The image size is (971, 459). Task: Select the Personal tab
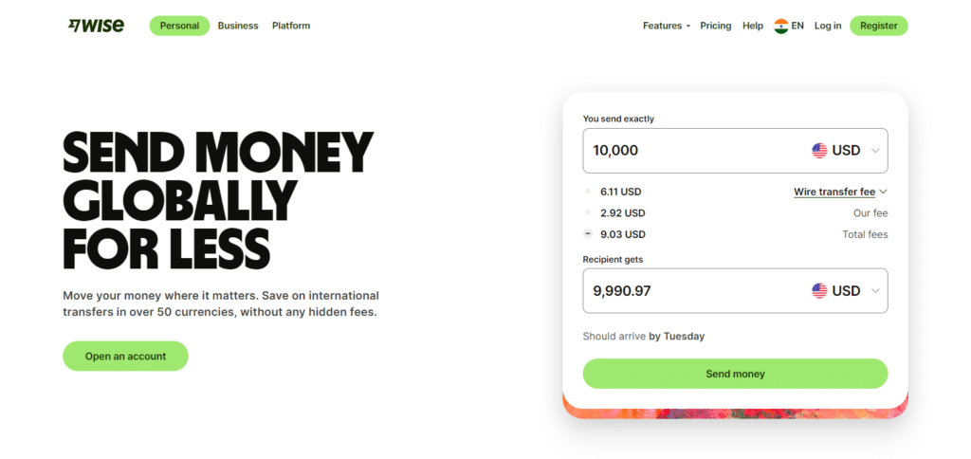179,26
